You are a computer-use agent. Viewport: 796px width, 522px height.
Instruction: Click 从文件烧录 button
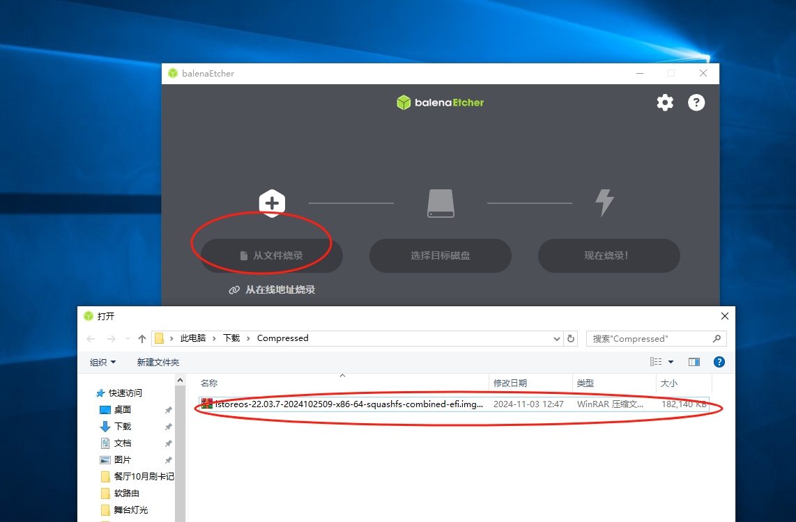click(x=272, y=255)
